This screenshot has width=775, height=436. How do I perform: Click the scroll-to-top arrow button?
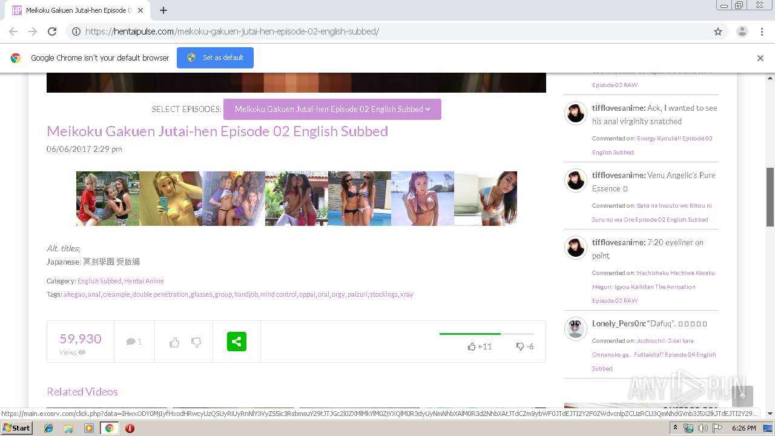click(x=742, y=396)
